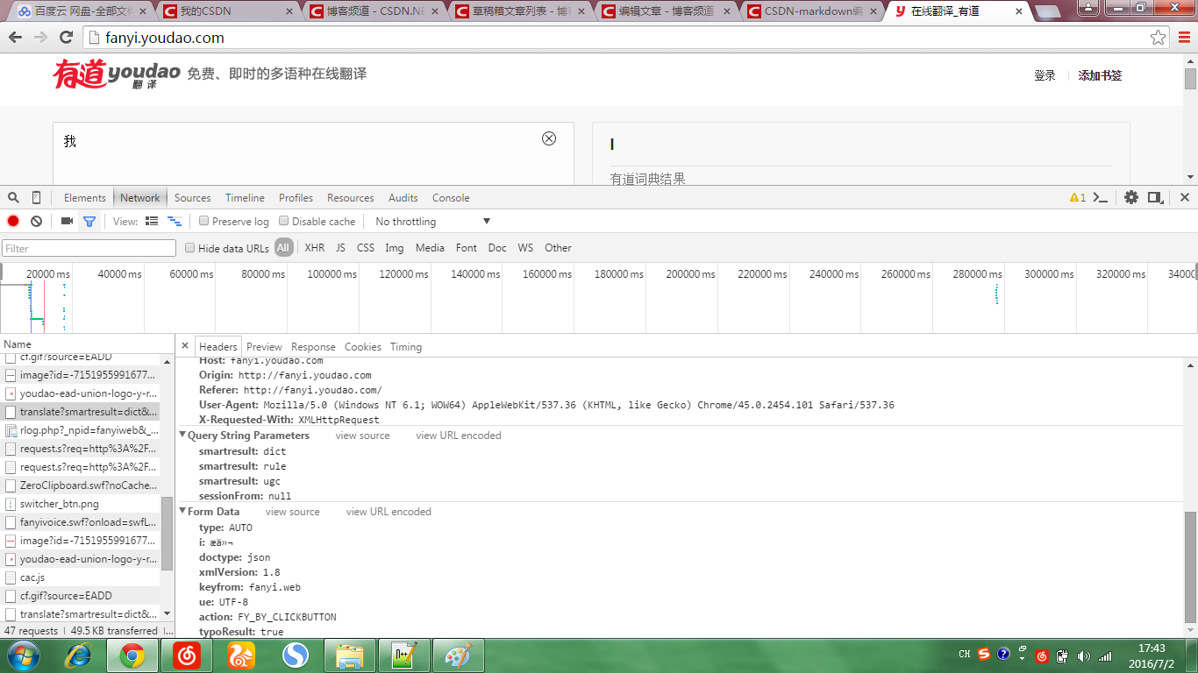
Task: Toggle the network filter funnel icon
Action: (89, 221)
